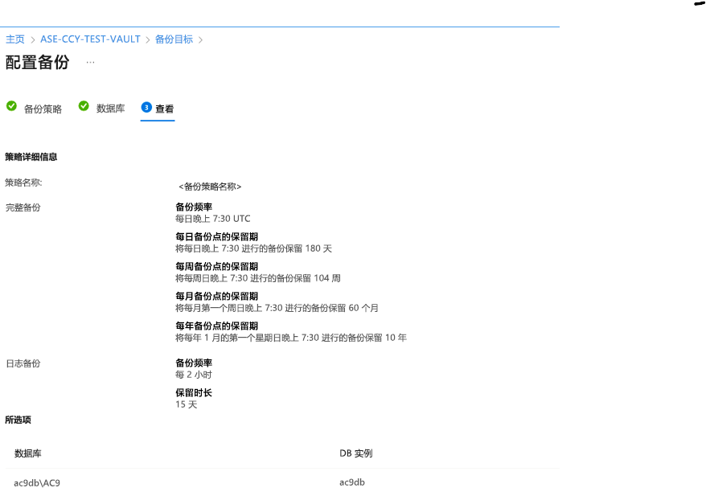Select the ac9db DB instance cell
The height and width of the screenshot is (492, 706).
click(352, 482)
